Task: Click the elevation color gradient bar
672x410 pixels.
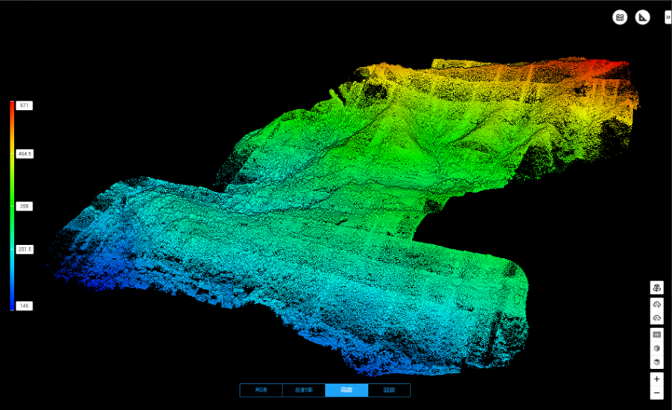Action: (12, 205)
